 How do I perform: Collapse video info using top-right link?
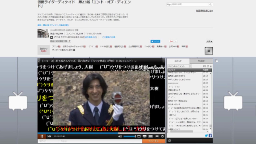click(205, 11)
